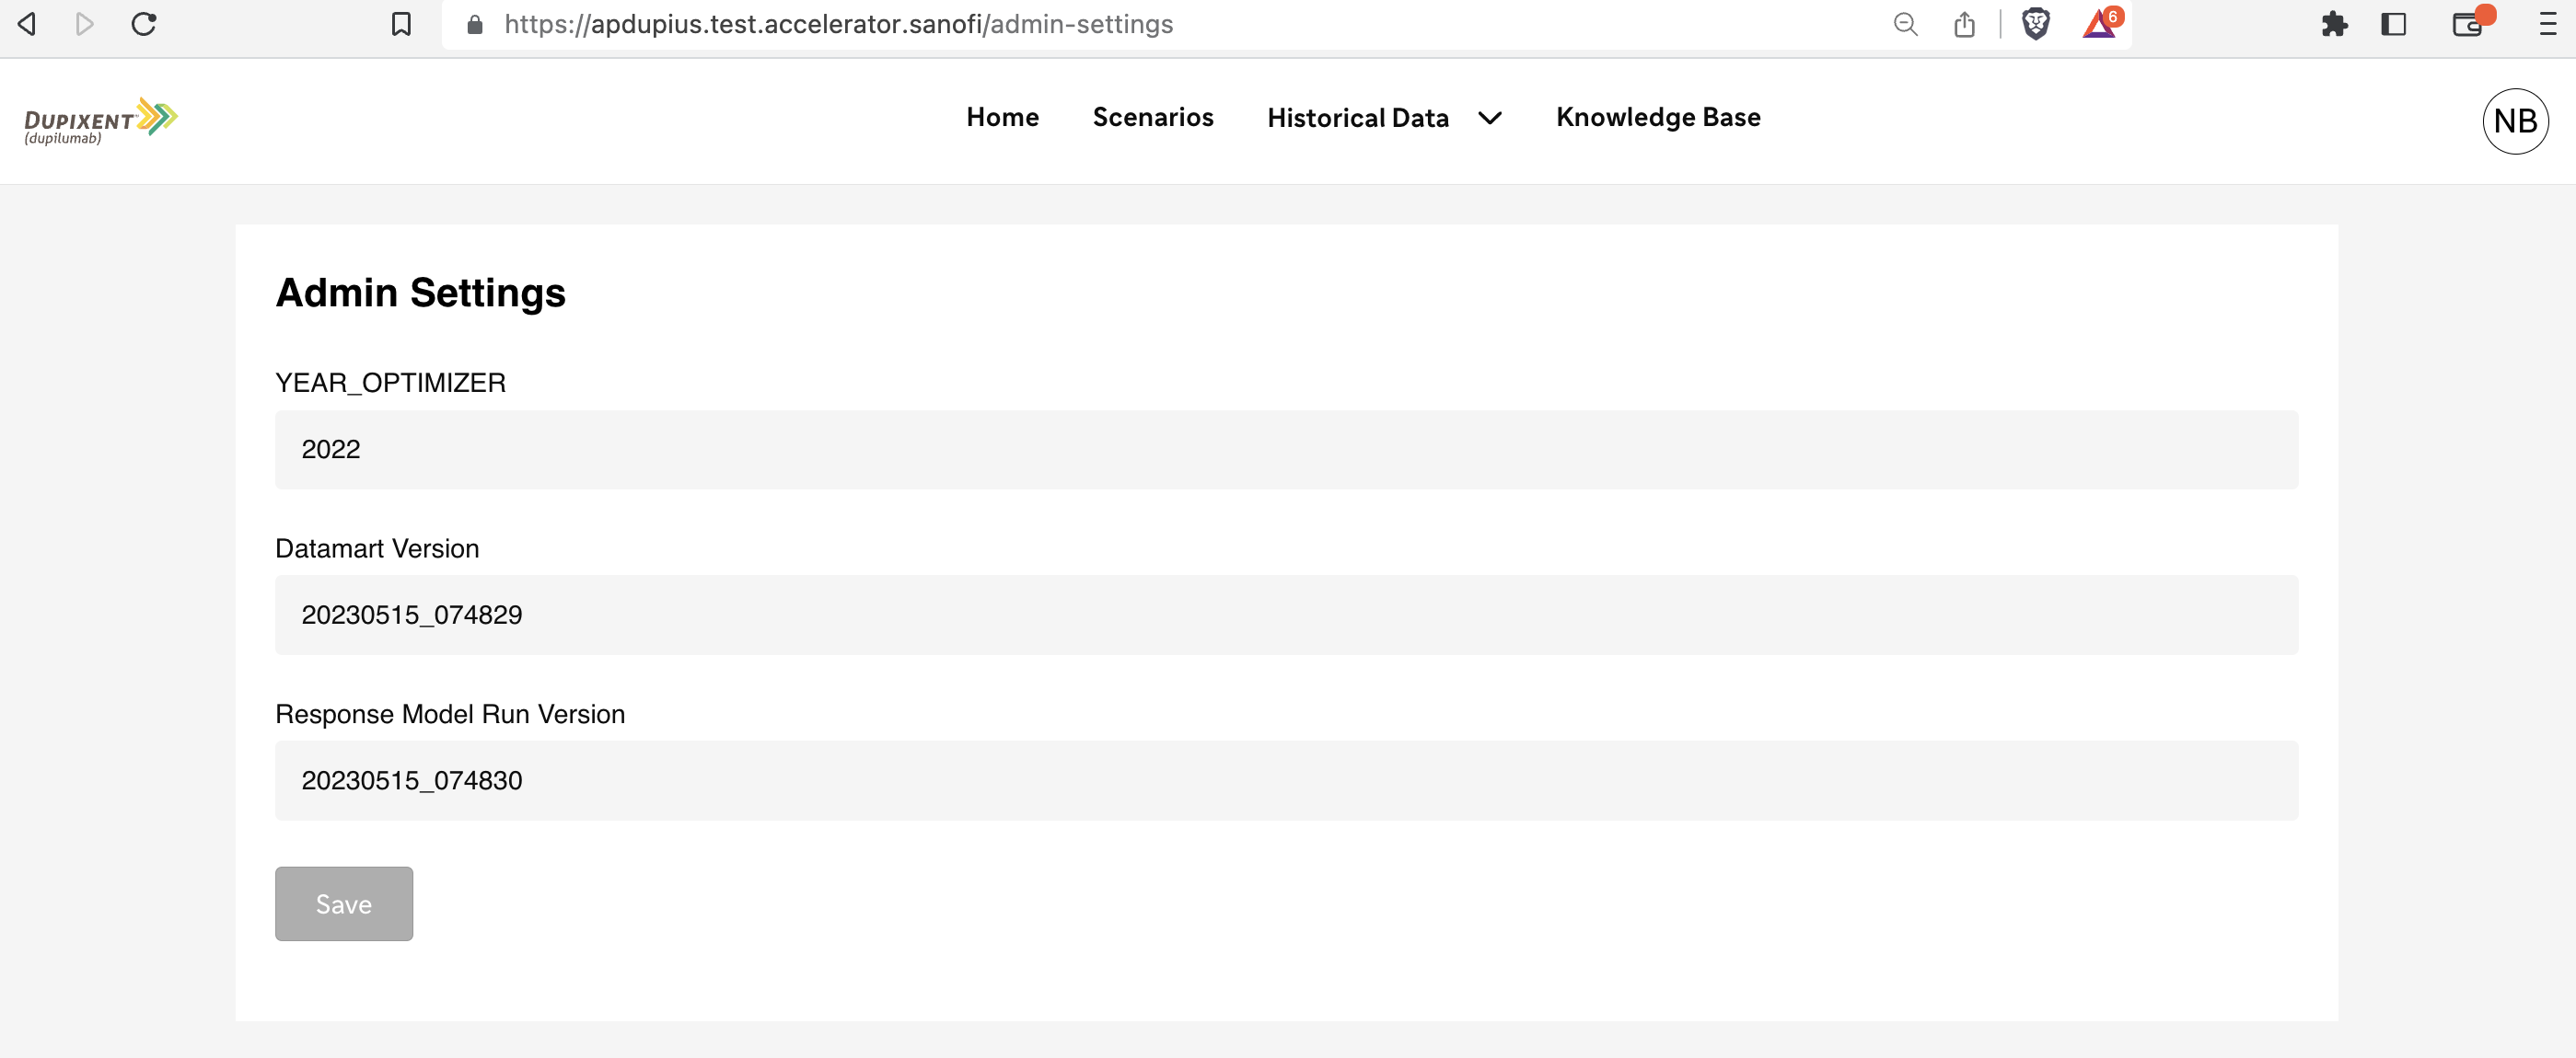Toggle the browser sidebar panel

point(2393,24)
